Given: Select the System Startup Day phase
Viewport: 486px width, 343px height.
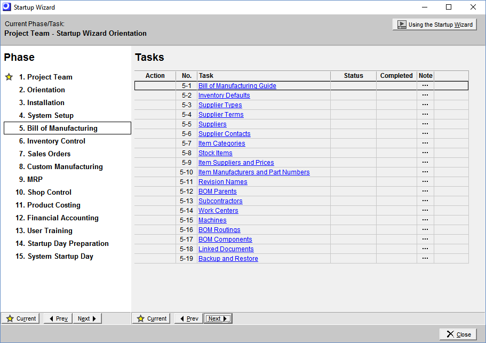Looking at the screenshot, I should pyautogui.click(x=59, y=256).
